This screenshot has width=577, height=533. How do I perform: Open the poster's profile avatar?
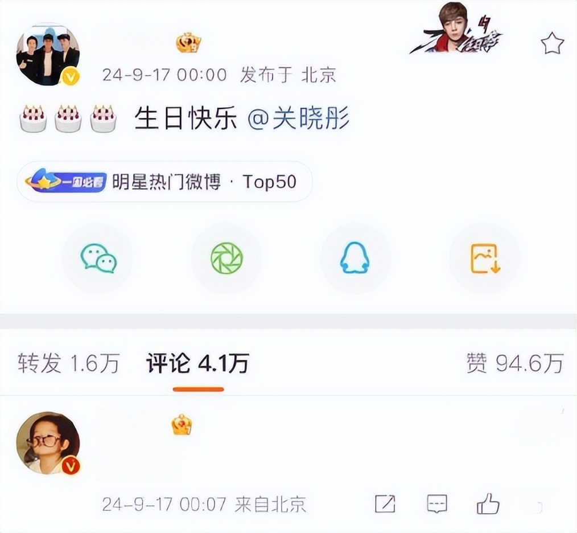[x=48, y=54]
